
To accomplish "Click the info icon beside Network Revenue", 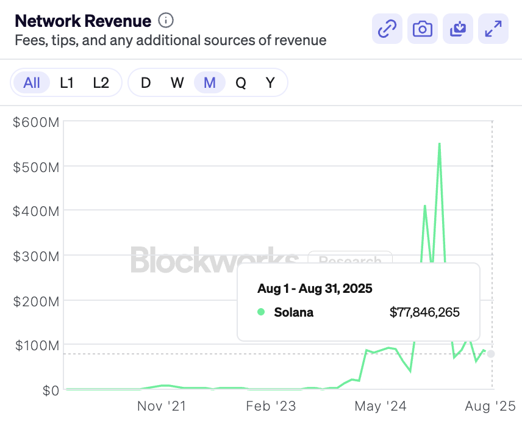I will click(165, 20).
